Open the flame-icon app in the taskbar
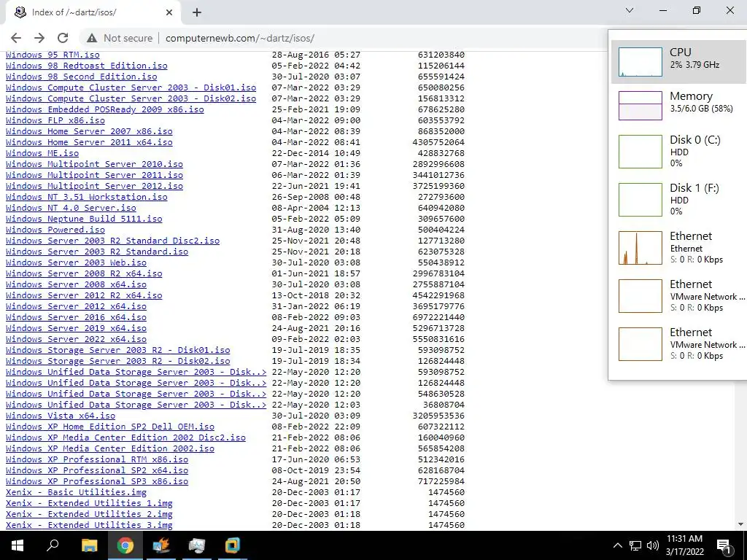Image resolution: width=747 pixels, height=560 pixels. coord(161,545)
